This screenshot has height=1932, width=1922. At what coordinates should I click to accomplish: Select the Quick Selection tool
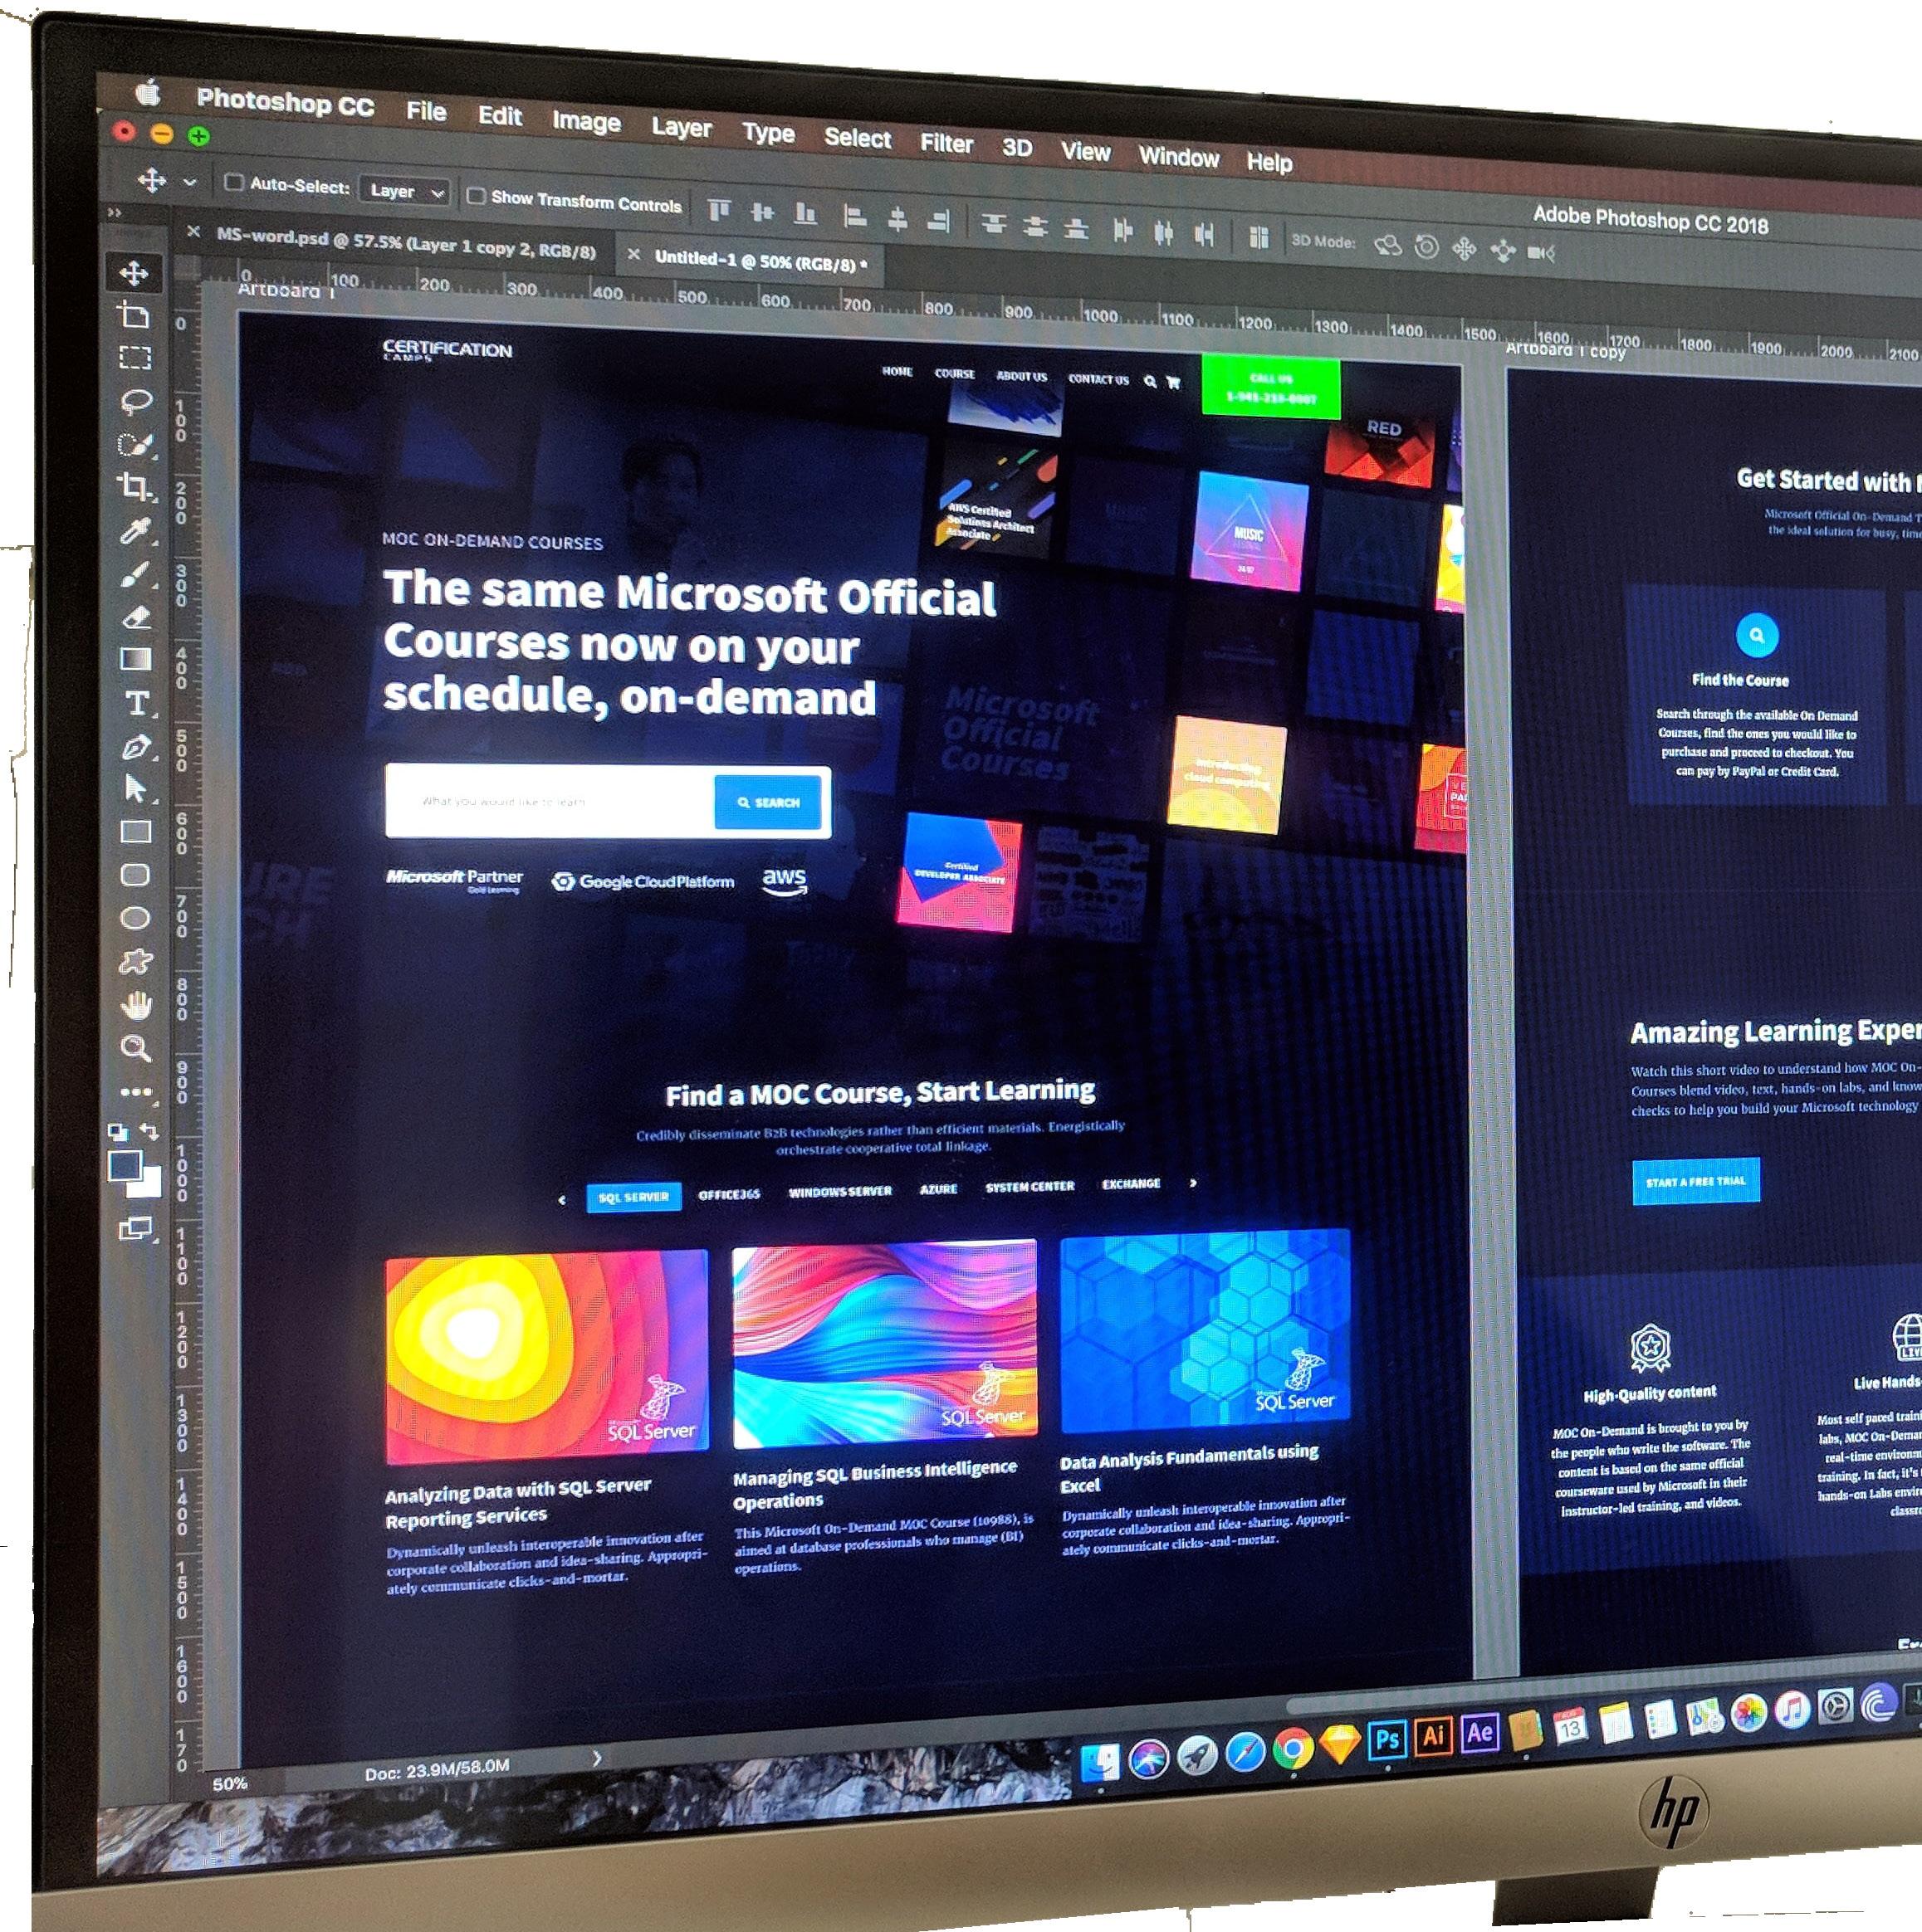[x=135, y=444]
